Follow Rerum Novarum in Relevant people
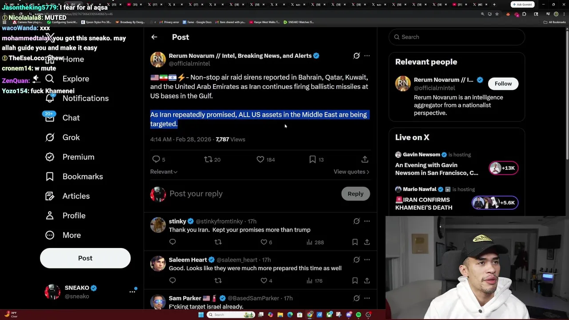 503,84
